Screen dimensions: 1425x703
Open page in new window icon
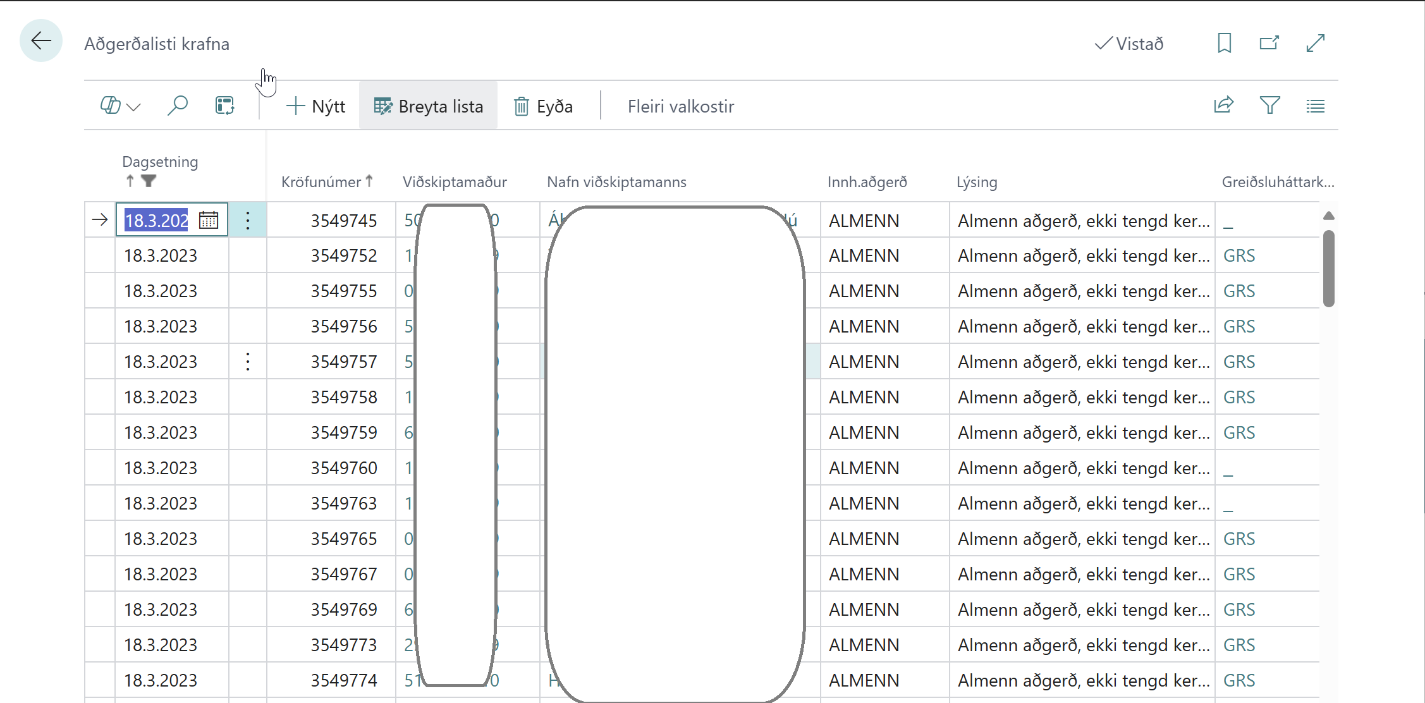coord(1269,43)
